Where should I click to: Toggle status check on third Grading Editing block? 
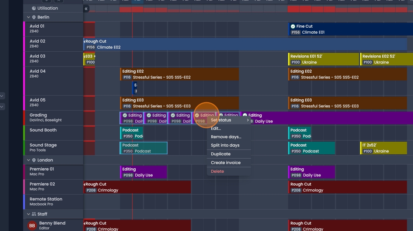point(173,115)
